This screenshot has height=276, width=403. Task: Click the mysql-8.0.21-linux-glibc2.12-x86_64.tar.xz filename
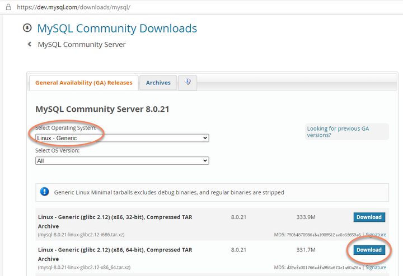[x=84, y=267]
